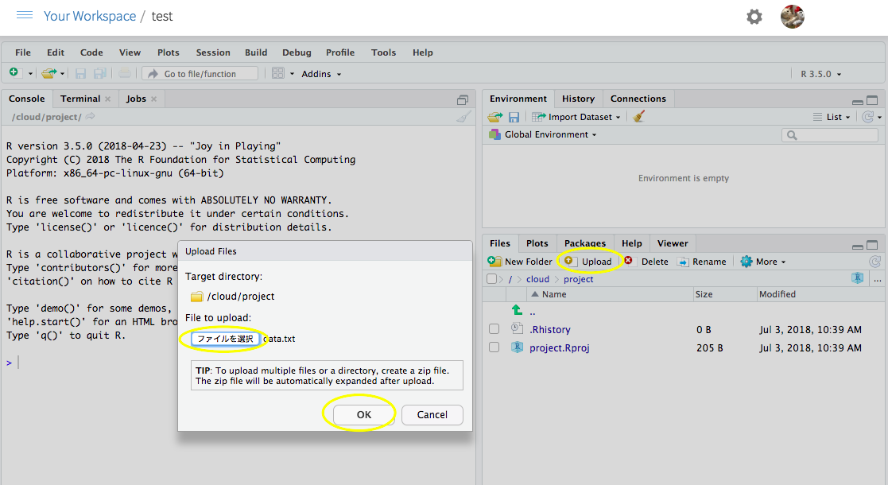Expand the More actions menu
The image size is (888, 485).
click(762, 261)
